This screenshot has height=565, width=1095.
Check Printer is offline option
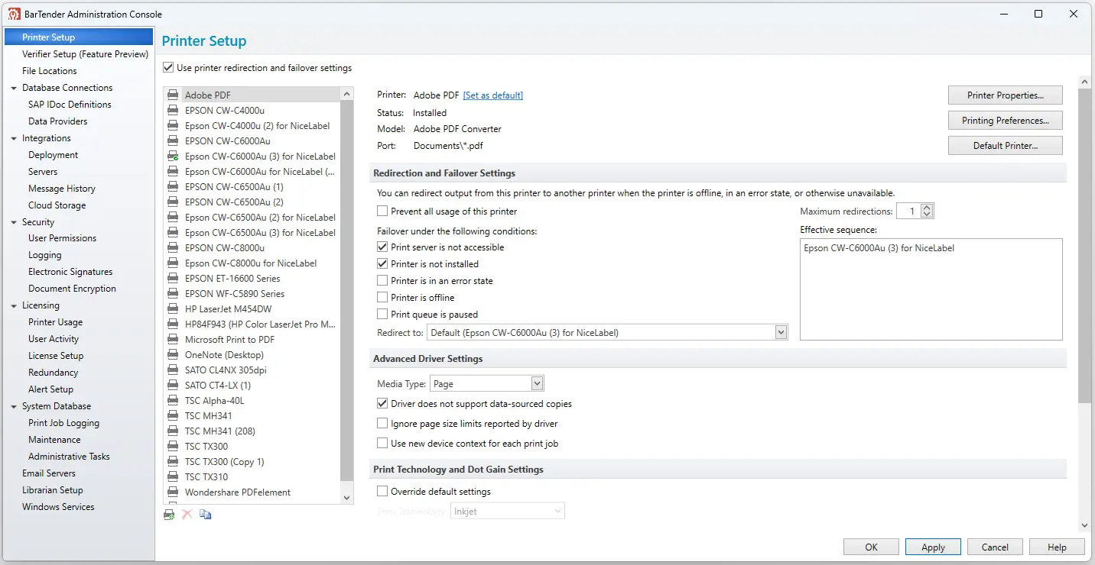tap(382, 298)
